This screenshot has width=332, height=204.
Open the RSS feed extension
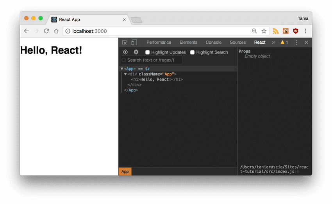(275, 31)
